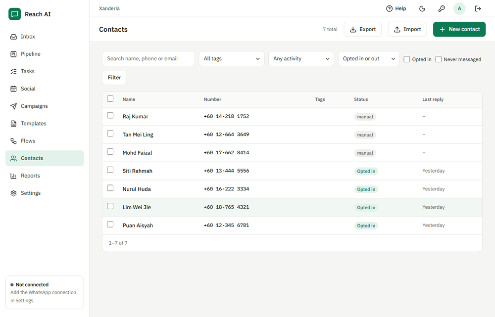Screen dimensions: 495x317
Task: Open the Raj Kumar contact name
Action: [136, 116]
